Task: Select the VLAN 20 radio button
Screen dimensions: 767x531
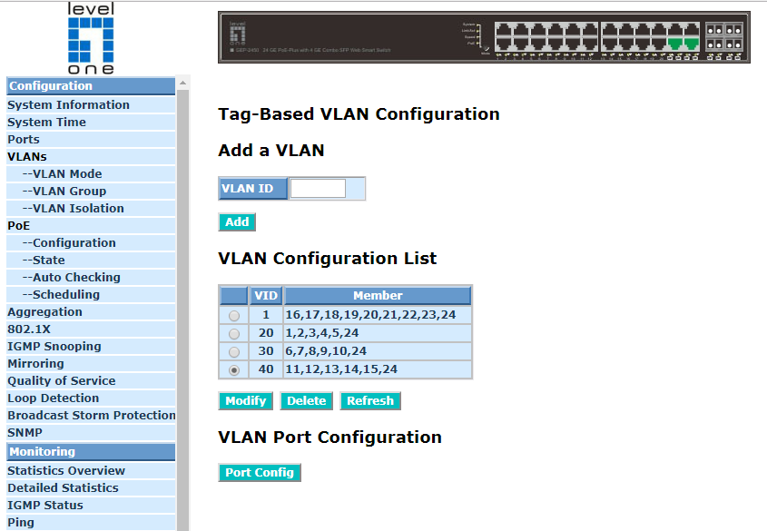Action: 235,334
